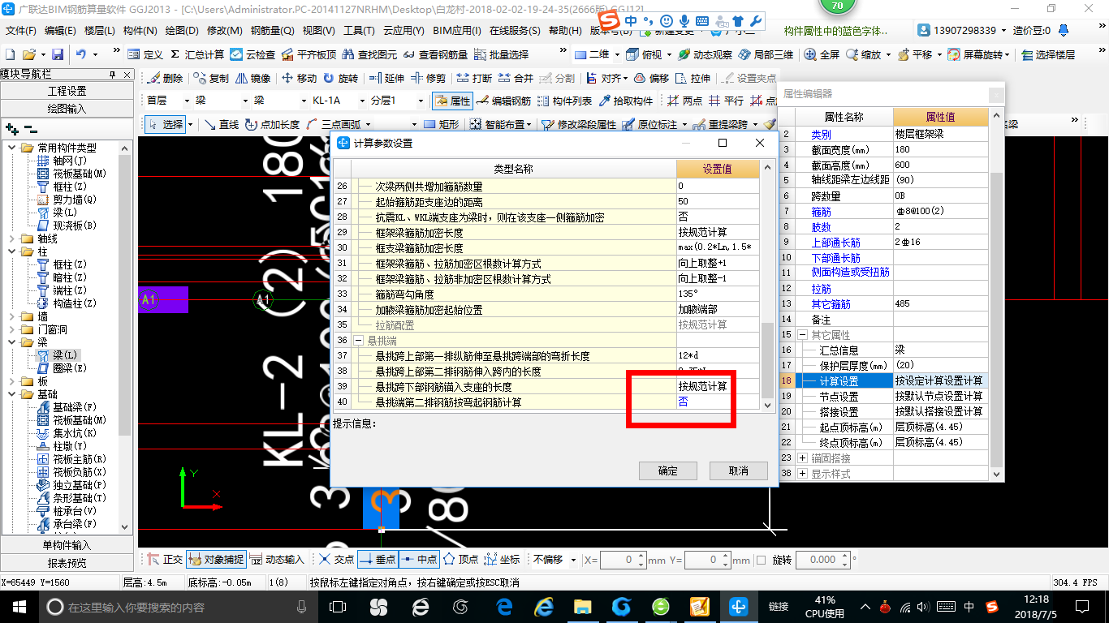Toggle the 属性 (properties) panel button

[x=452, y=101]
